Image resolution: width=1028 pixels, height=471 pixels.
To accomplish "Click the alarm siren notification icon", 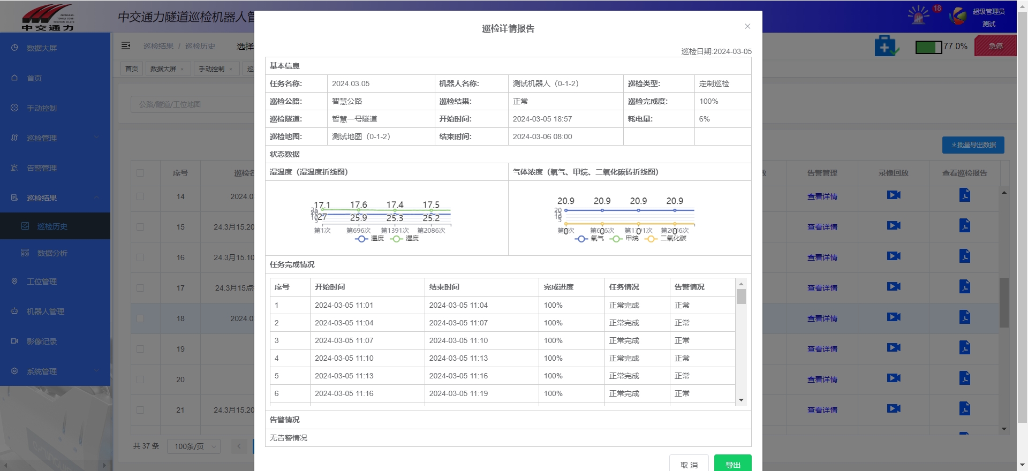I will tap(919, 15).
